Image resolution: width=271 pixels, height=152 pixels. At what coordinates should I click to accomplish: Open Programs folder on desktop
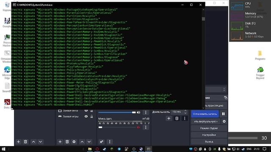pyautogui.click(x=260, y=55)
